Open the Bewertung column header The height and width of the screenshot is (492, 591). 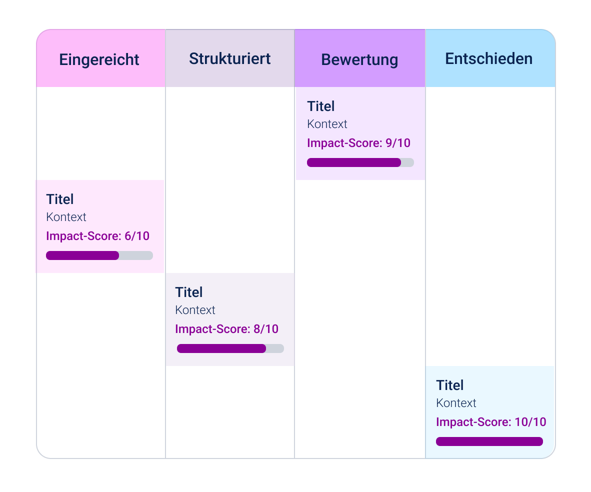359,58
